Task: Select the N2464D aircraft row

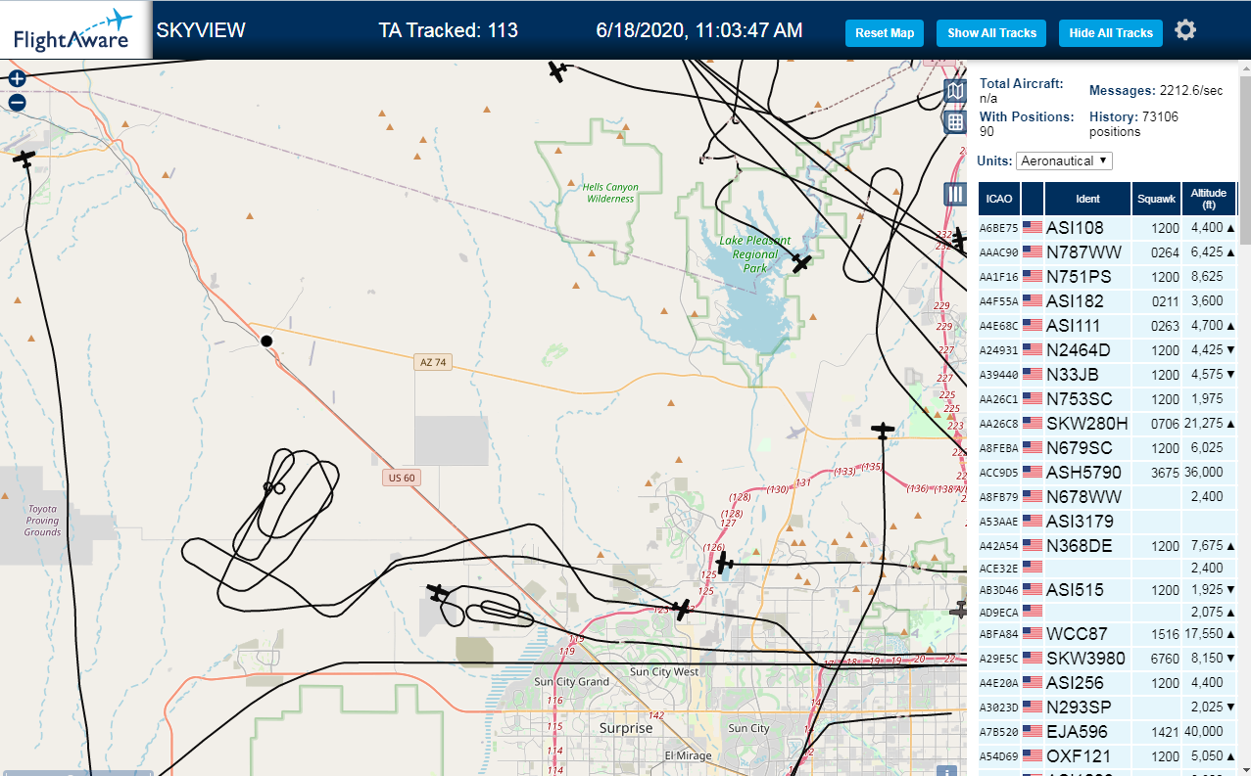Action: (x=1107, y=349)
